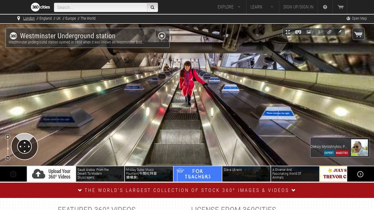Enter fullscreen panorama view

pyautogui.click(x=288, y=32)
